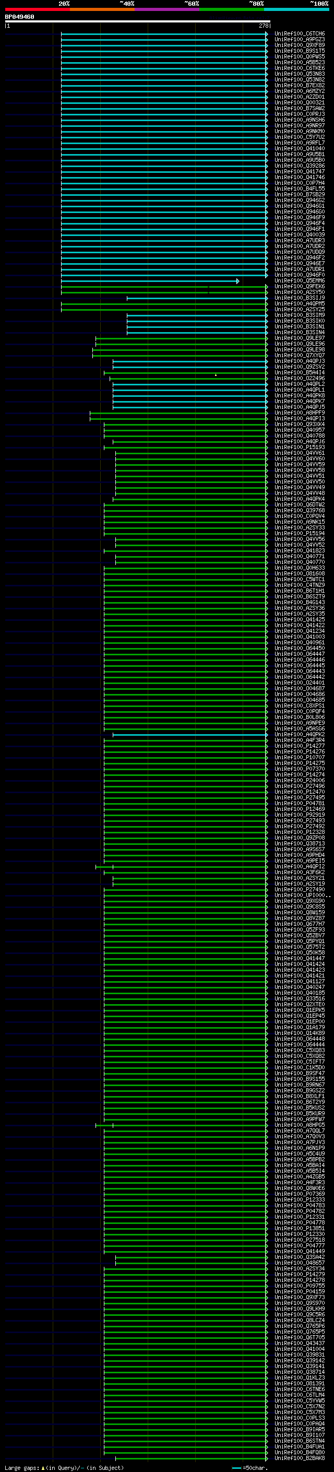Select label UniRef100_Q6DTW2
This screenshot has width=334, height=1472.
point(300,505)
